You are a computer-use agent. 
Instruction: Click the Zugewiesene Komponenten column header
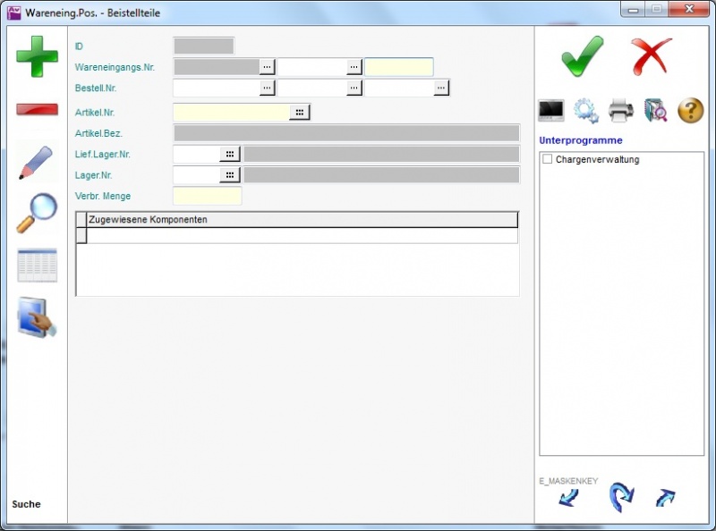(302, 220)
